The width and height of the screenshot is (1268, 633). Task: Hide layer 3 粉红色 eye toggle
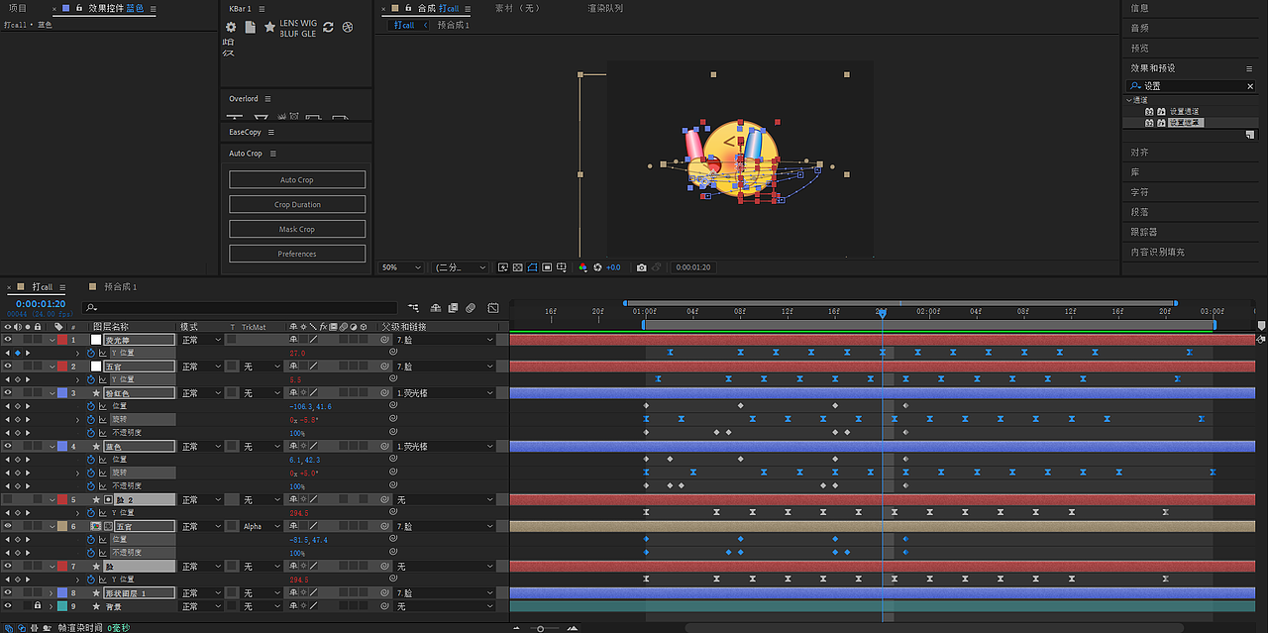(7, 393)
